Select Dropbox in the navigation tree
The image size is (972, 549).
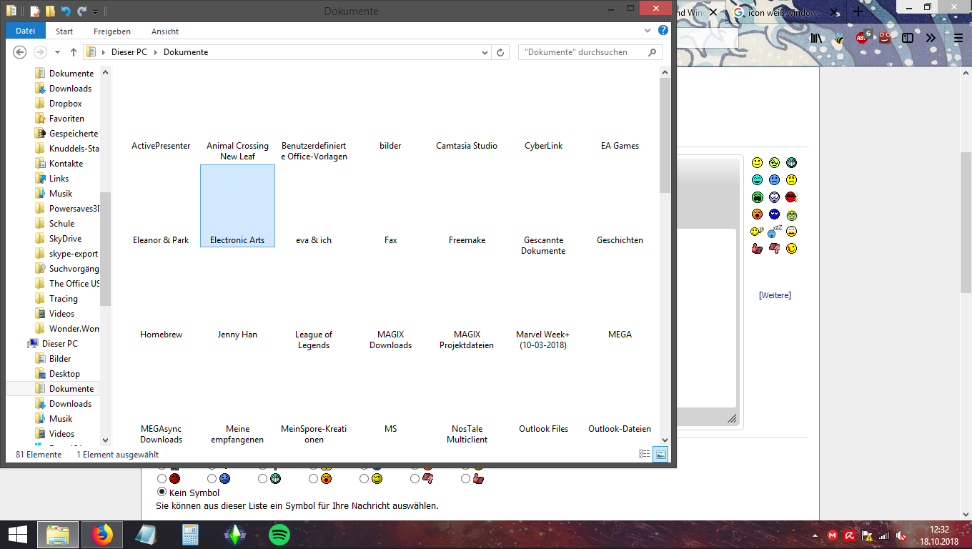tap(65, 104)
